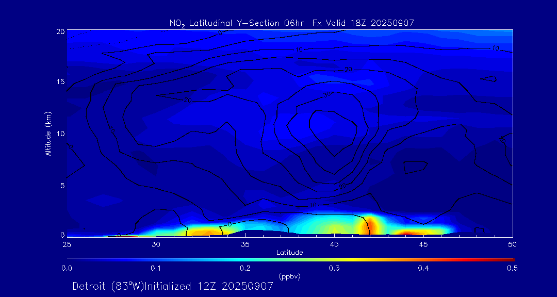Click the Latitude x-axis label
The width and height of the screenshot is (557, 297).
289,253
